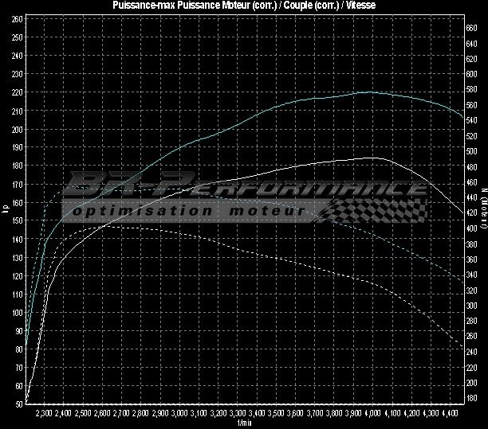Click the 50 value on left axis

point(18,404)
